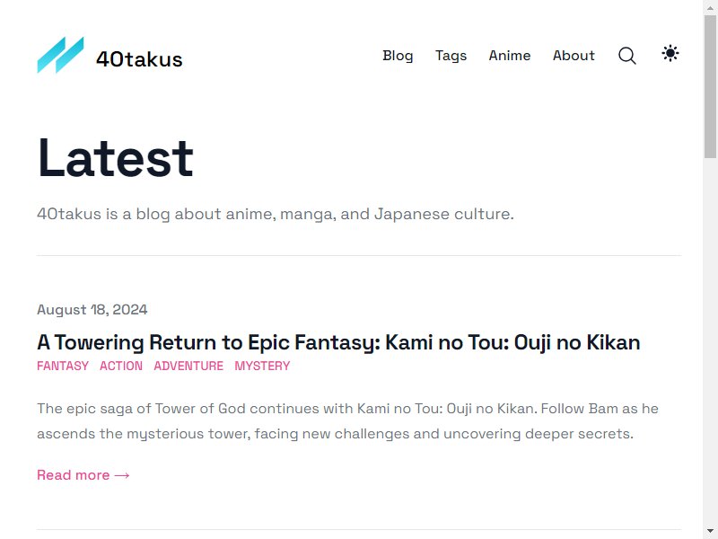Click the Latest page heading
This screenshot has width=718, height=539.
pos(116,158)
